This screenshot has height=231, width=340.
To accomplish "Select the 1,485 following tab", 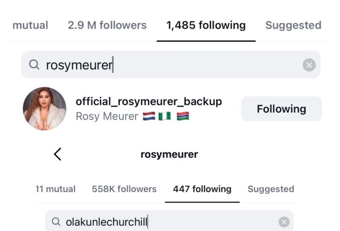I will coord(206,25).
